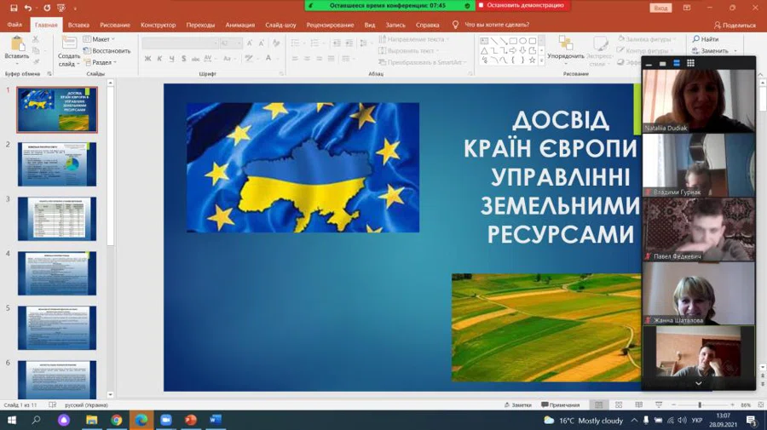
Task: Open the Animation (Анимация) ribbon tab
Action: 240,25
